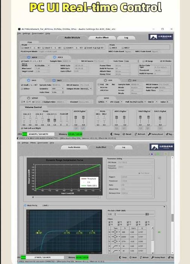Click Refresh icon in lower window

pyautogui.click(x=141, y=258)
